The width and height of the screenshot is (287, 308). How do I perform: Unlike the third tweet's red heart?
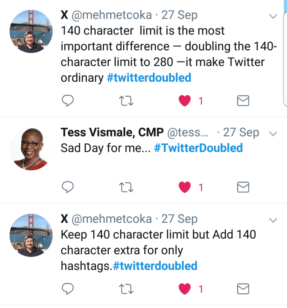185,288
